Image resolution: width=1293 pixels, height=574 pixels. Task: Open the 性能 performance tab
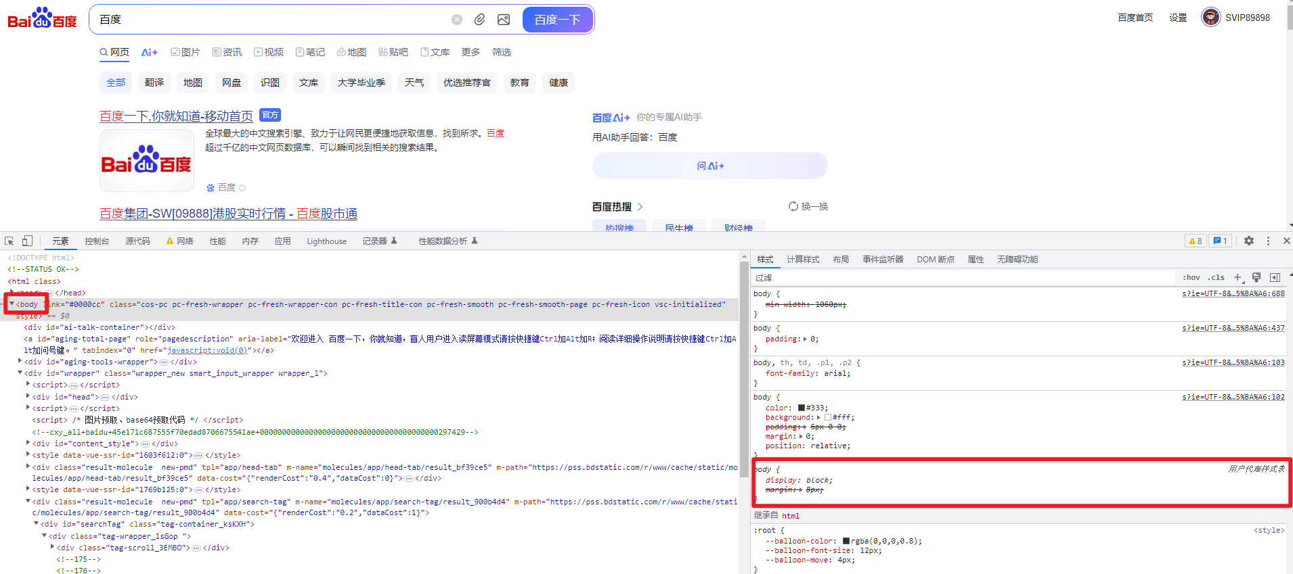[217, 241]
